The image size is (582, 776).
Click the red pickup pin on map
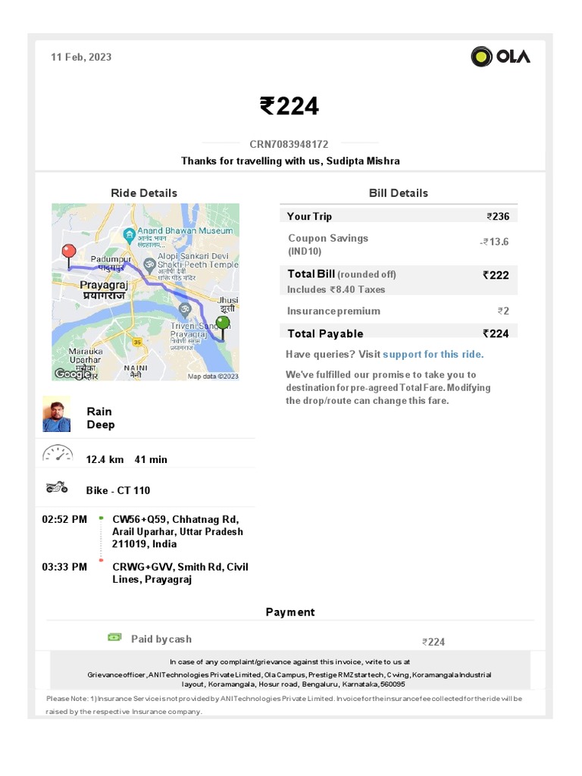pos(69,252)
